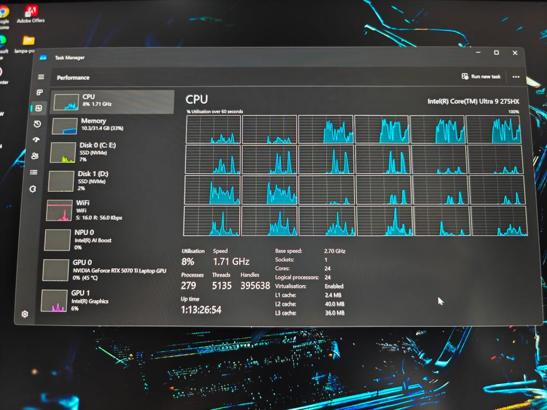Select the Memory entry showing 10.3/31.4 GB
The width and height of the screenshot is (547, 410).
112,125
